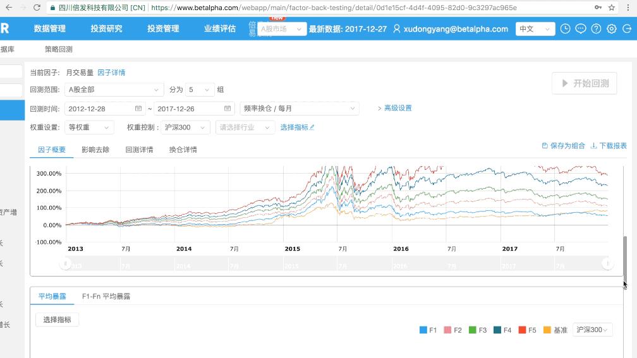Expand the 高级设置 advanced settings

click(395, 108)
